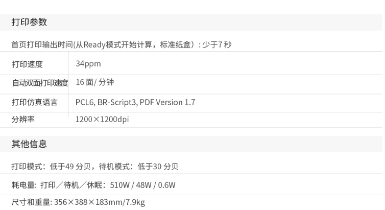
Task: Click the 其他信息 section header
Action: click(29, 144)
